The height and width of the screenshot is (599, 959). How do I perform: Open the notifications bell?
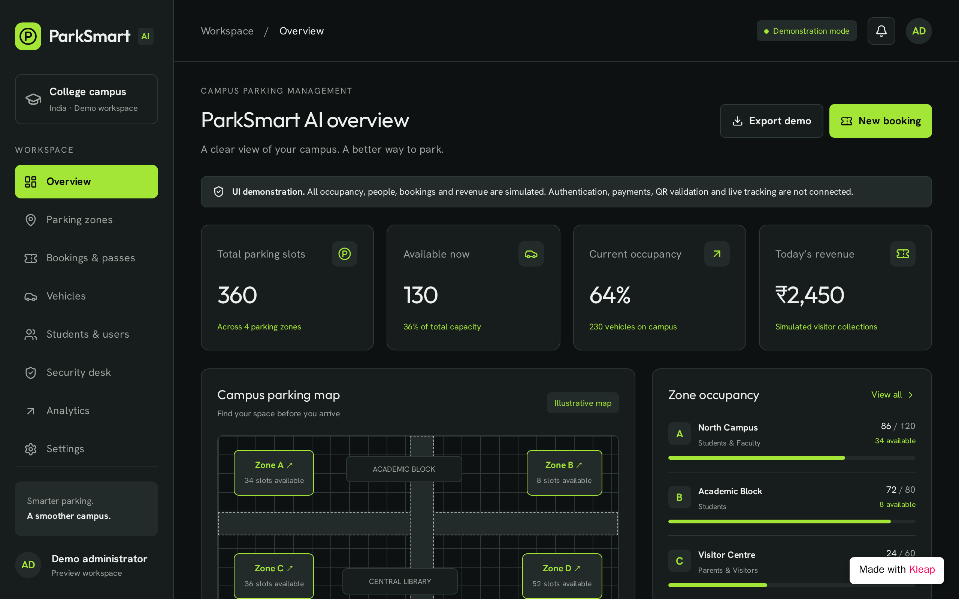[x=881, y=31]
